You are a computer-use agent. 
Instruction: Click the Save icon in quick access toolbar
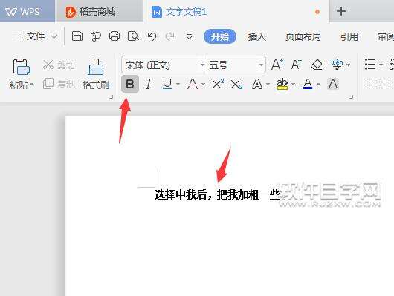click(x=77, y=36)
